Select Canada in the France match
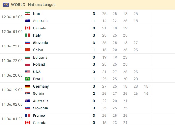 tap(39, 123)
